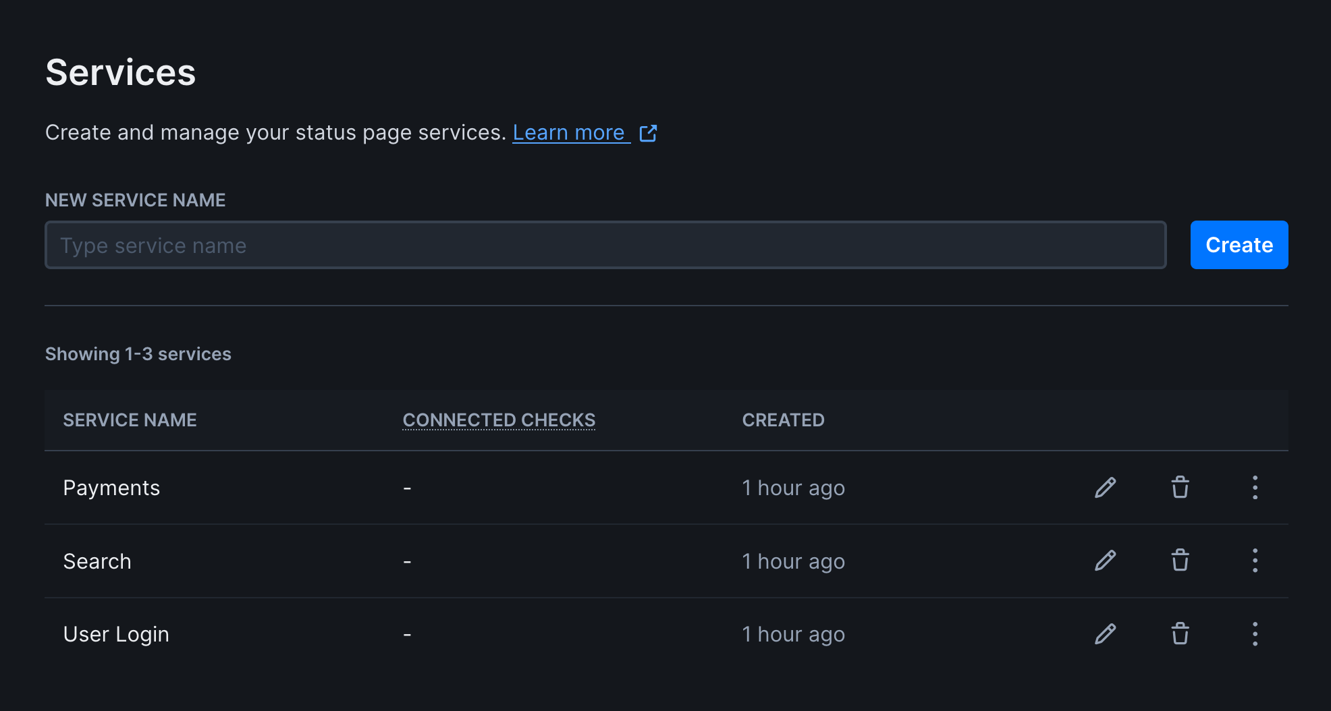Delete the Search service
The image size is (1331, 711).
point(1180,560)
